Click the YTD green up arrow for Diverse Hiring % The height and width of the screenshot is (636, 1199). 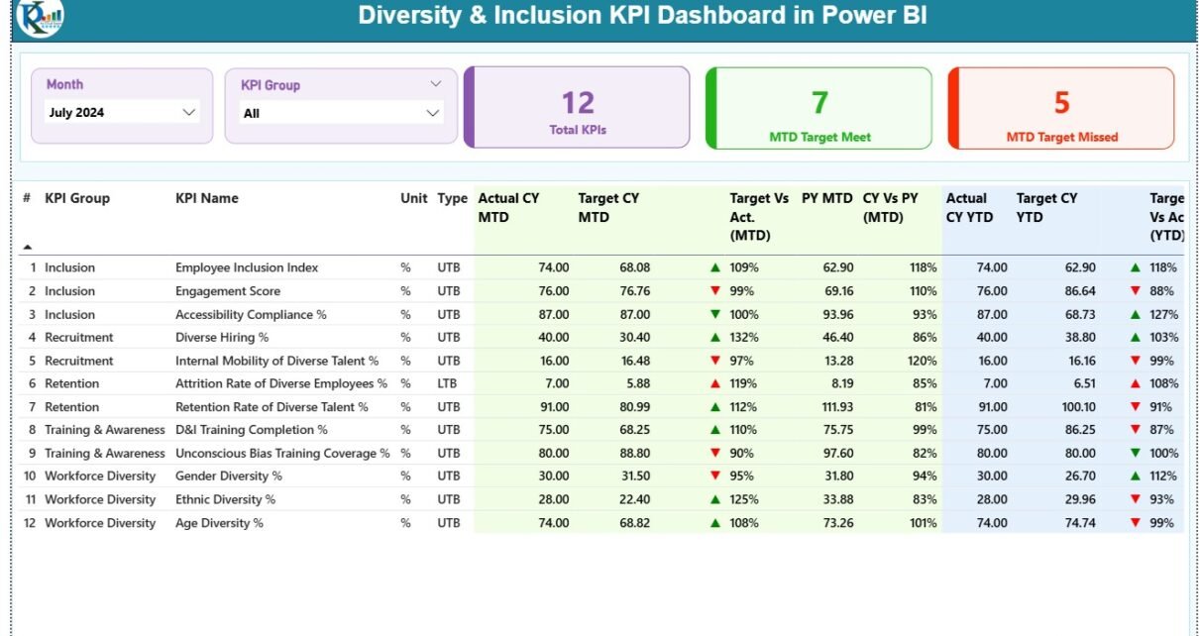1136,338
